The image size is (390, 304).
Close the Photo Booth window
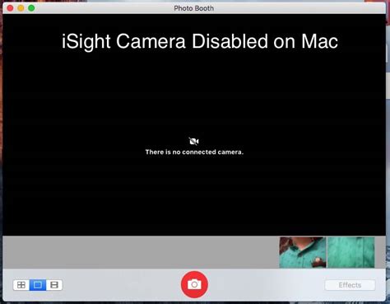coord(10,8)
